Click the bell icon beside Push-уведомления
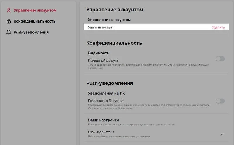Screen dimensions: 234x145 pyautogui.click(x=8, y=32)
